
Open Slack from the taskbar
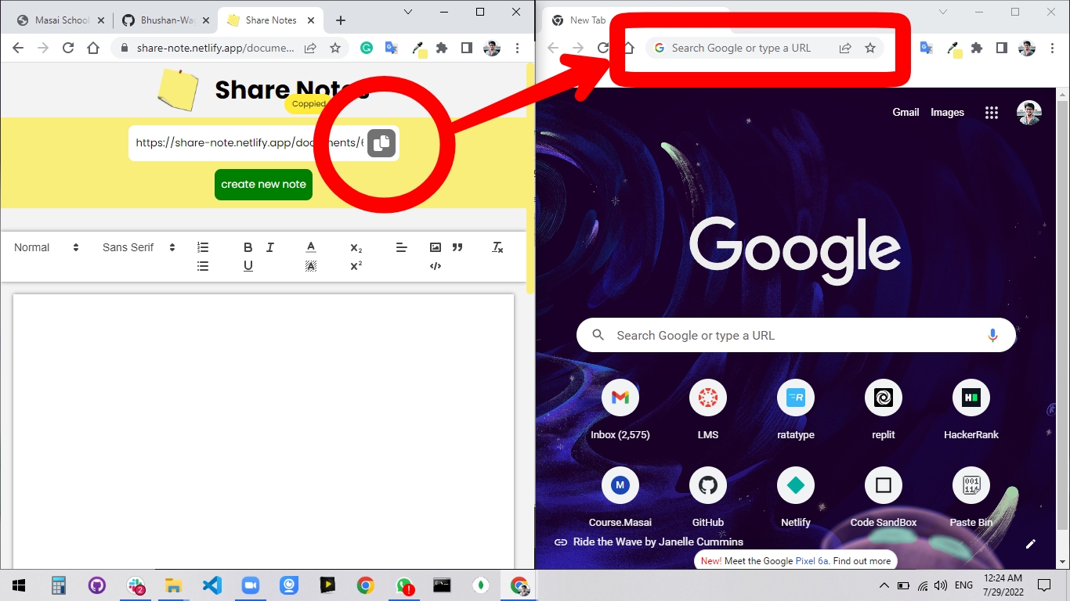(136, 585)
